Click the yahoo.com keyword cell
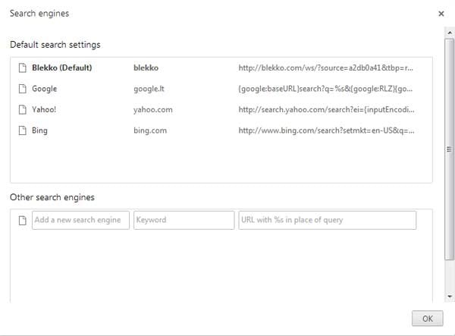Image resolution: width=455 pixels, height=336 pixels. pos(153,110)
